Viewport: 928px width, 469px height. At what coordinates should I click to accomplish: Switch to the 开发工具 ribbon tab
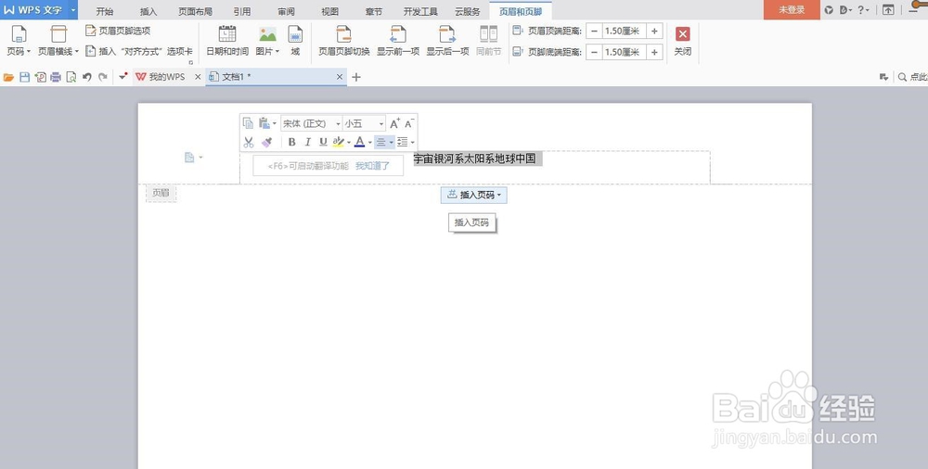[x=420, y=10]
